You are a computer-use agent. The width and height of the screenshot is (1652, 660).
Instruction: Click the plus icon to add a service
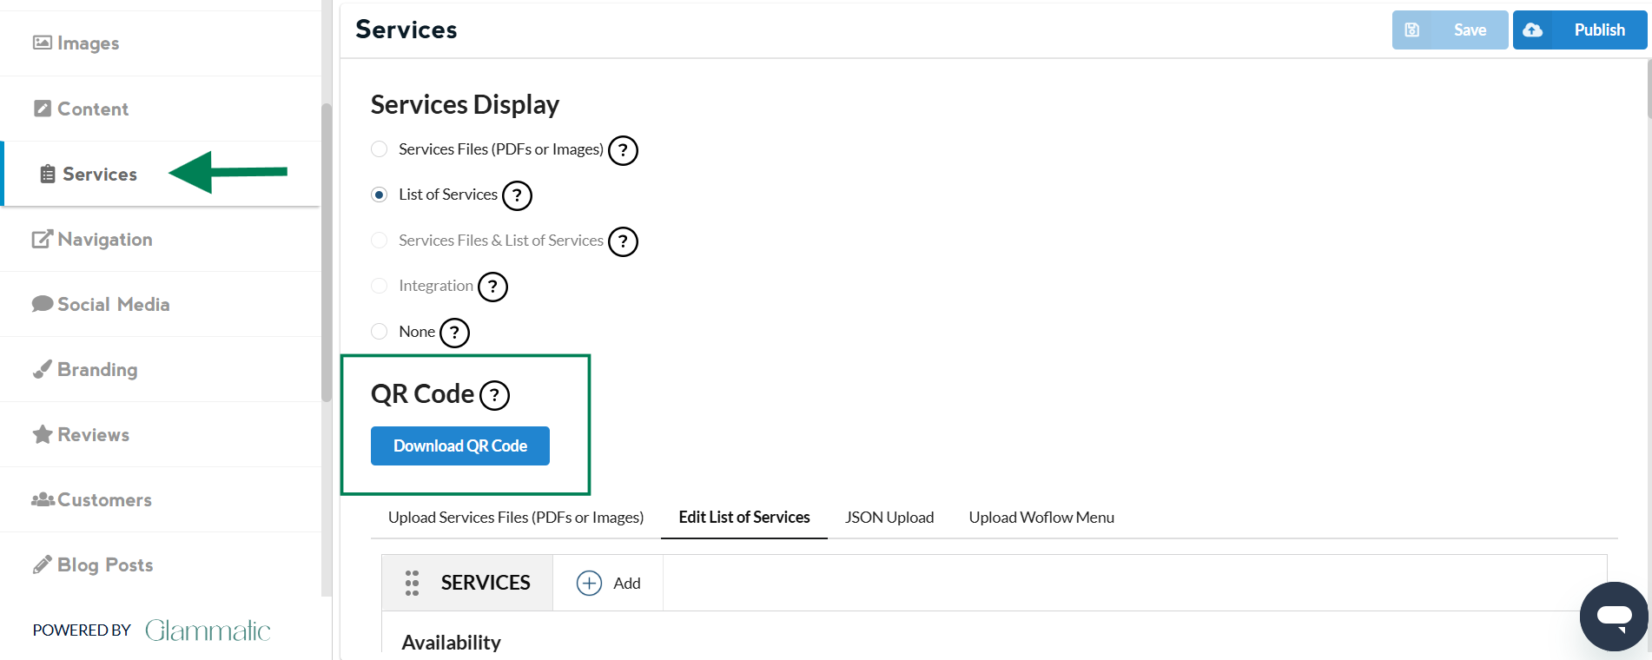click(x=589, y=583)
